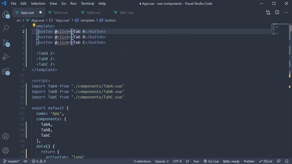Screen dimensions: 292x164
Task: Open Run and Debug view
Action: [6, 57]
